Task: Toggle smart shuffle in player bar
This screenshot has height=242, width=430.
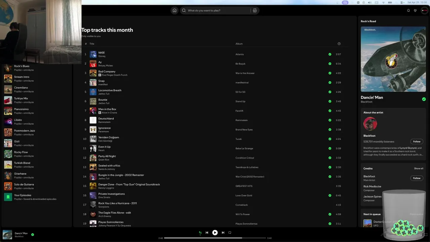Action: click(x=200, y=233)
